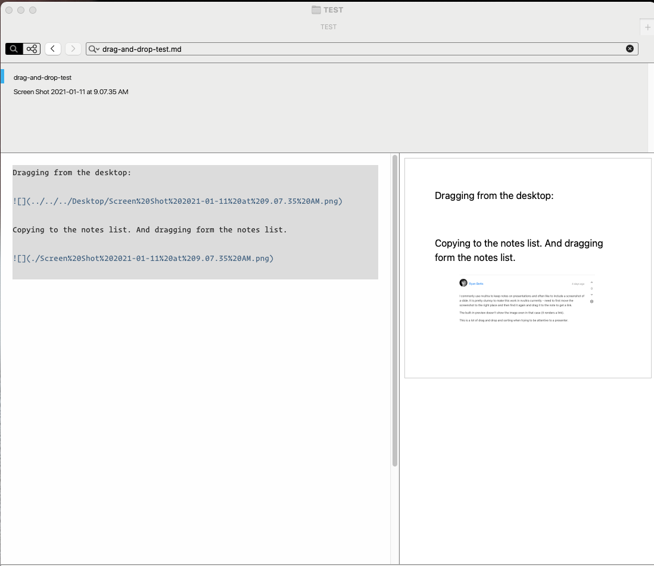The width and height of the screenshot is (654, 566).
Task: Select the Screen Shot 2021-01-11 list item
Action: [71, 92]
